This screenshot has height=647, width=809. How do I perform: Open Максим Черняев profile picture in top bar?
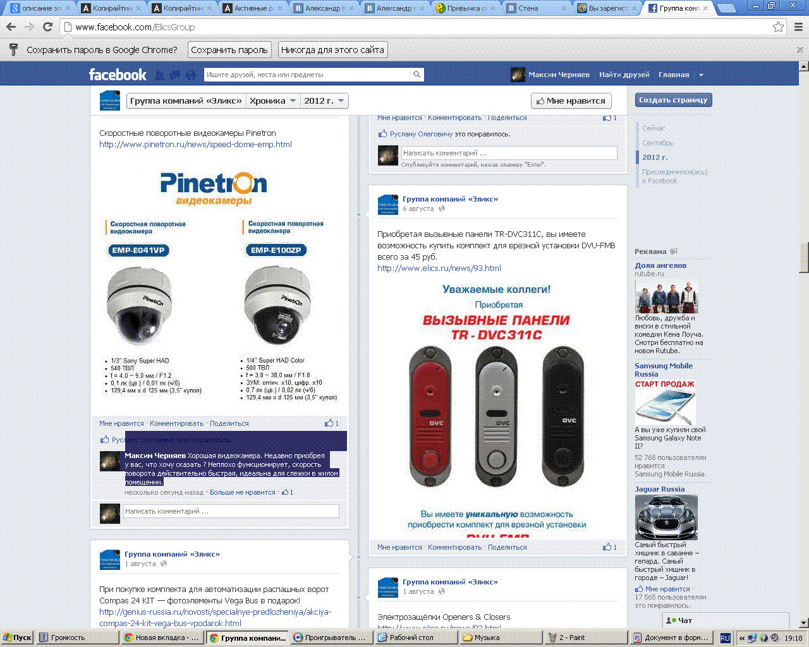pos(518,75)
